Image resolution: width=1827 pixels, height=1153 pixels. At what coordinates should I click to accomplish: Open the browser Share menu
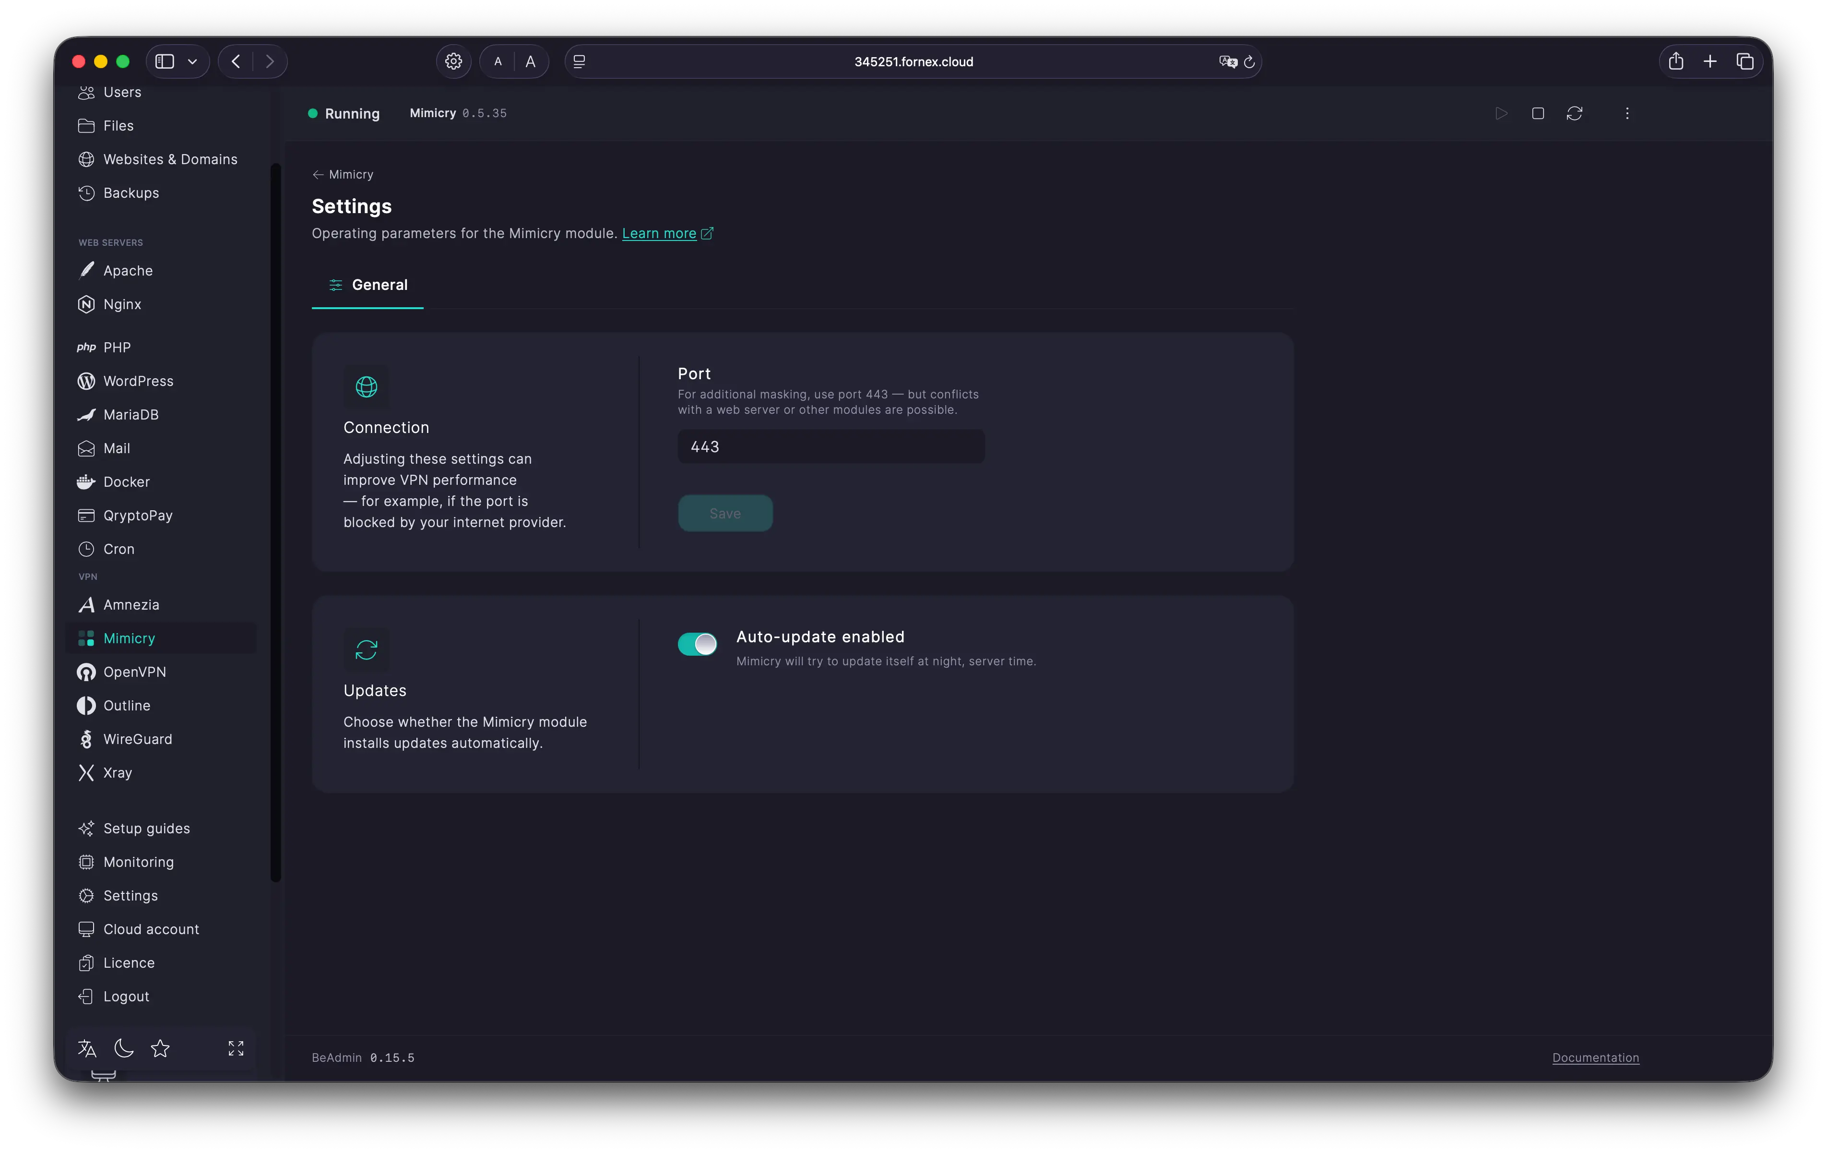[x=1675, y=61]
